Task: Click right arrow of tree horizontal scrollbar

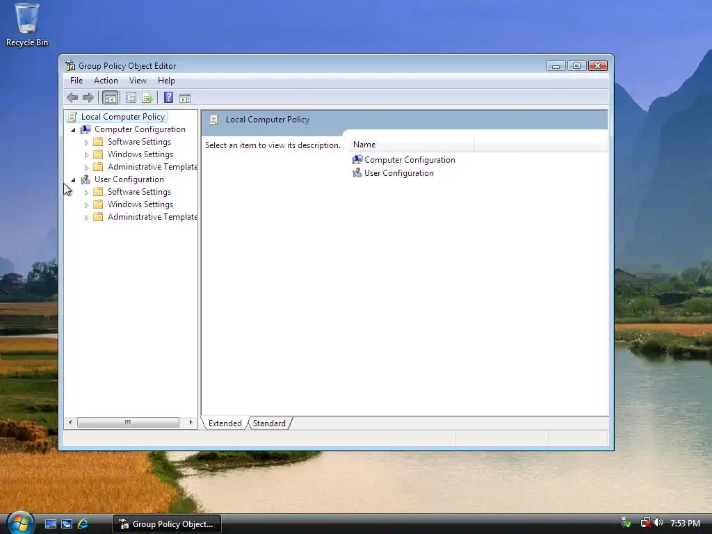Action: click(191, 422)
